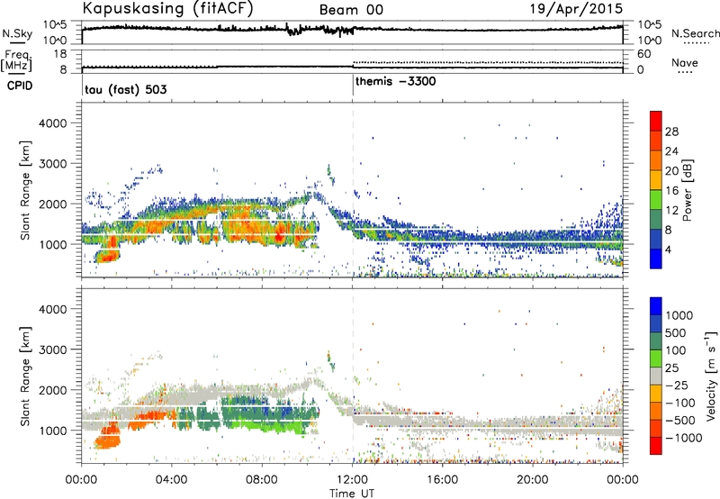Click the '3000' label on the power panel
The height and width of the screenshot is (499, 720).
(x=52, y=164)
